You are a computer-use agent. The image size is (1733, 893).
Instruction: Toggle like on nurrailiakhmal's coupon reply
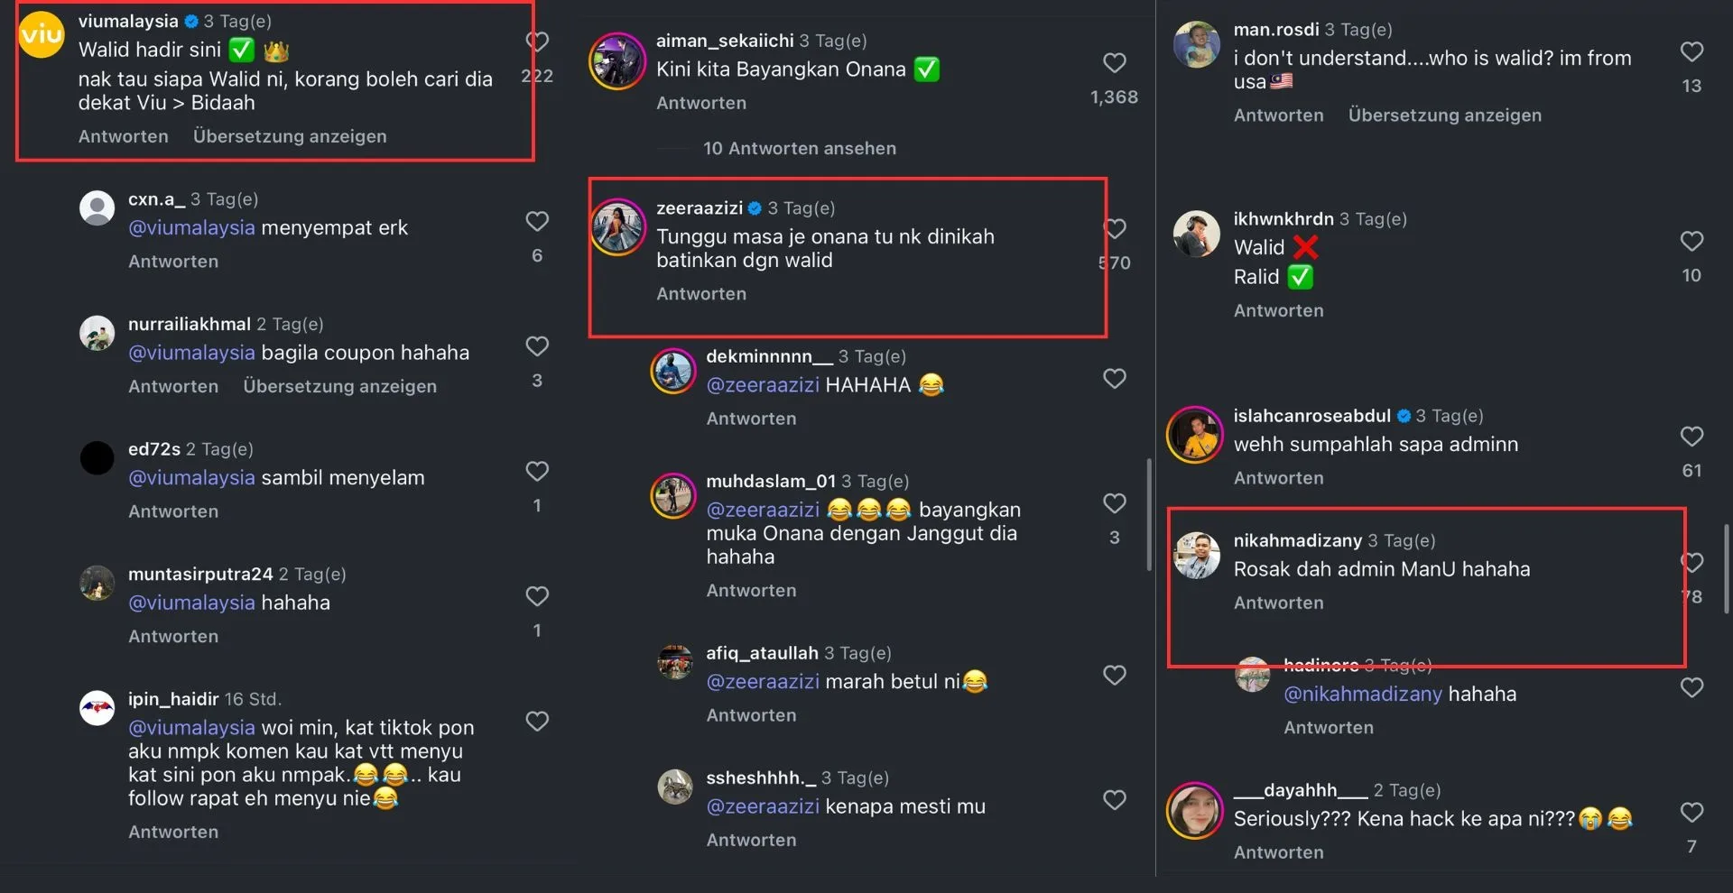[x=537, y=346]
